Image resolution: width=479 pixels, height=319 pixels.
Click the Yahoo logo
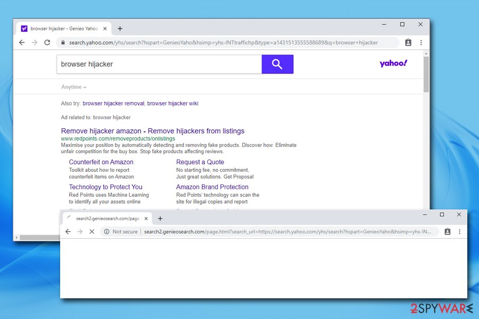click(x=393, y=63)
